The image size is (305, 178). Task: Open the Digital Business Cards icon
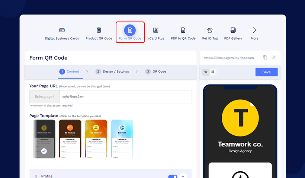[x=62, y=30]
